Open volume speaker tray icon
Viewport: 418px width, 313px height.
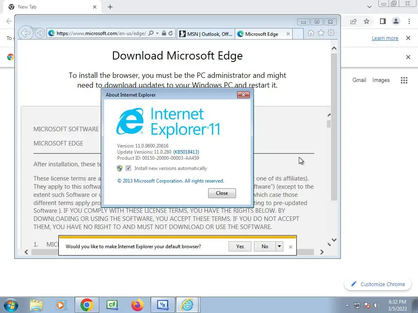(377, 305)
